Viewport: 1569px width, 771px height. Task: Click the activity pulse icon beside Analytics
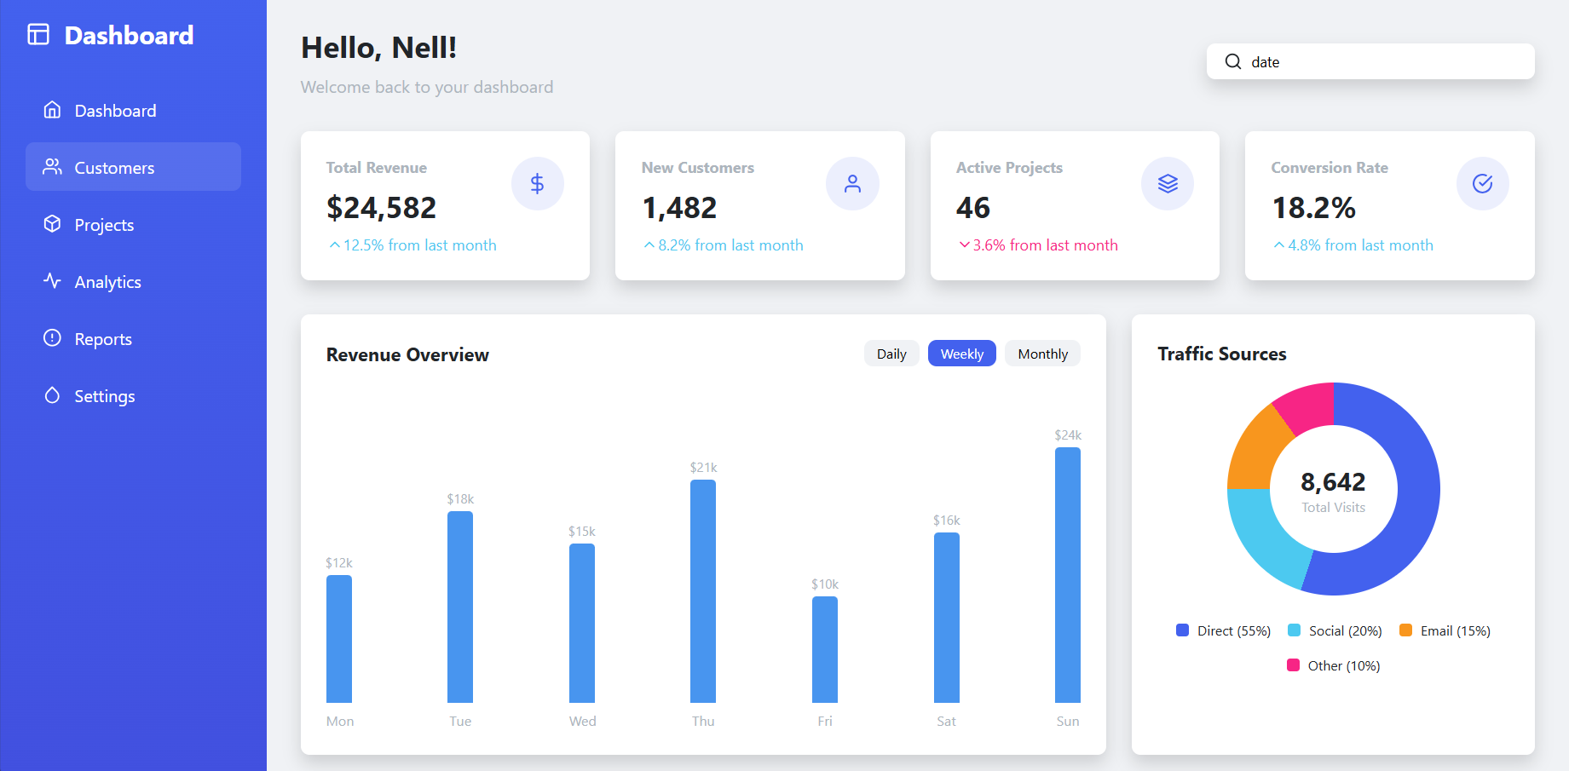point(52,281)
